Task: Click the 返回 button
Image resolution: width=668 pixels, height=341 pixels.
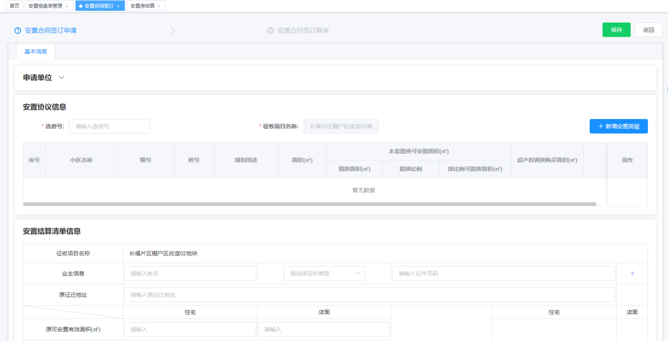Action: 648,30
